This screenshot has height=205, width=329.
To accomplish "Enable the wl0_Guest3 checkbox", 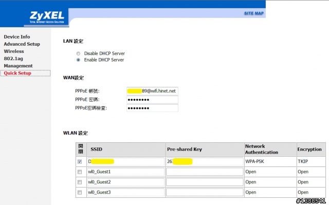I will [80, 192].
